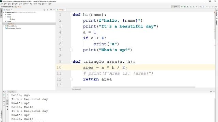Expand External Libraries node
The height and width of the screenshot is (122, 218).
tap(3, 26)
